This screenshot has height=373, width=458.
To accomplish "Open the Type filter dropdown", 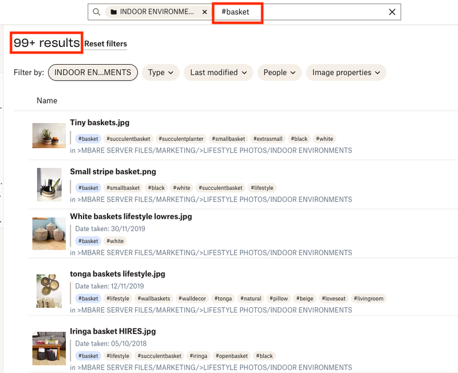I will (x=161, y=73).
